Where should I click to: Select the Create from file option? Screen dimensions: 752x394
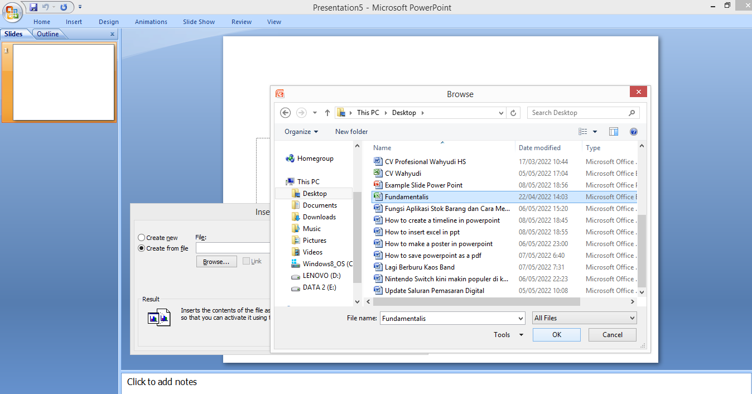click(x=142, y=248)
